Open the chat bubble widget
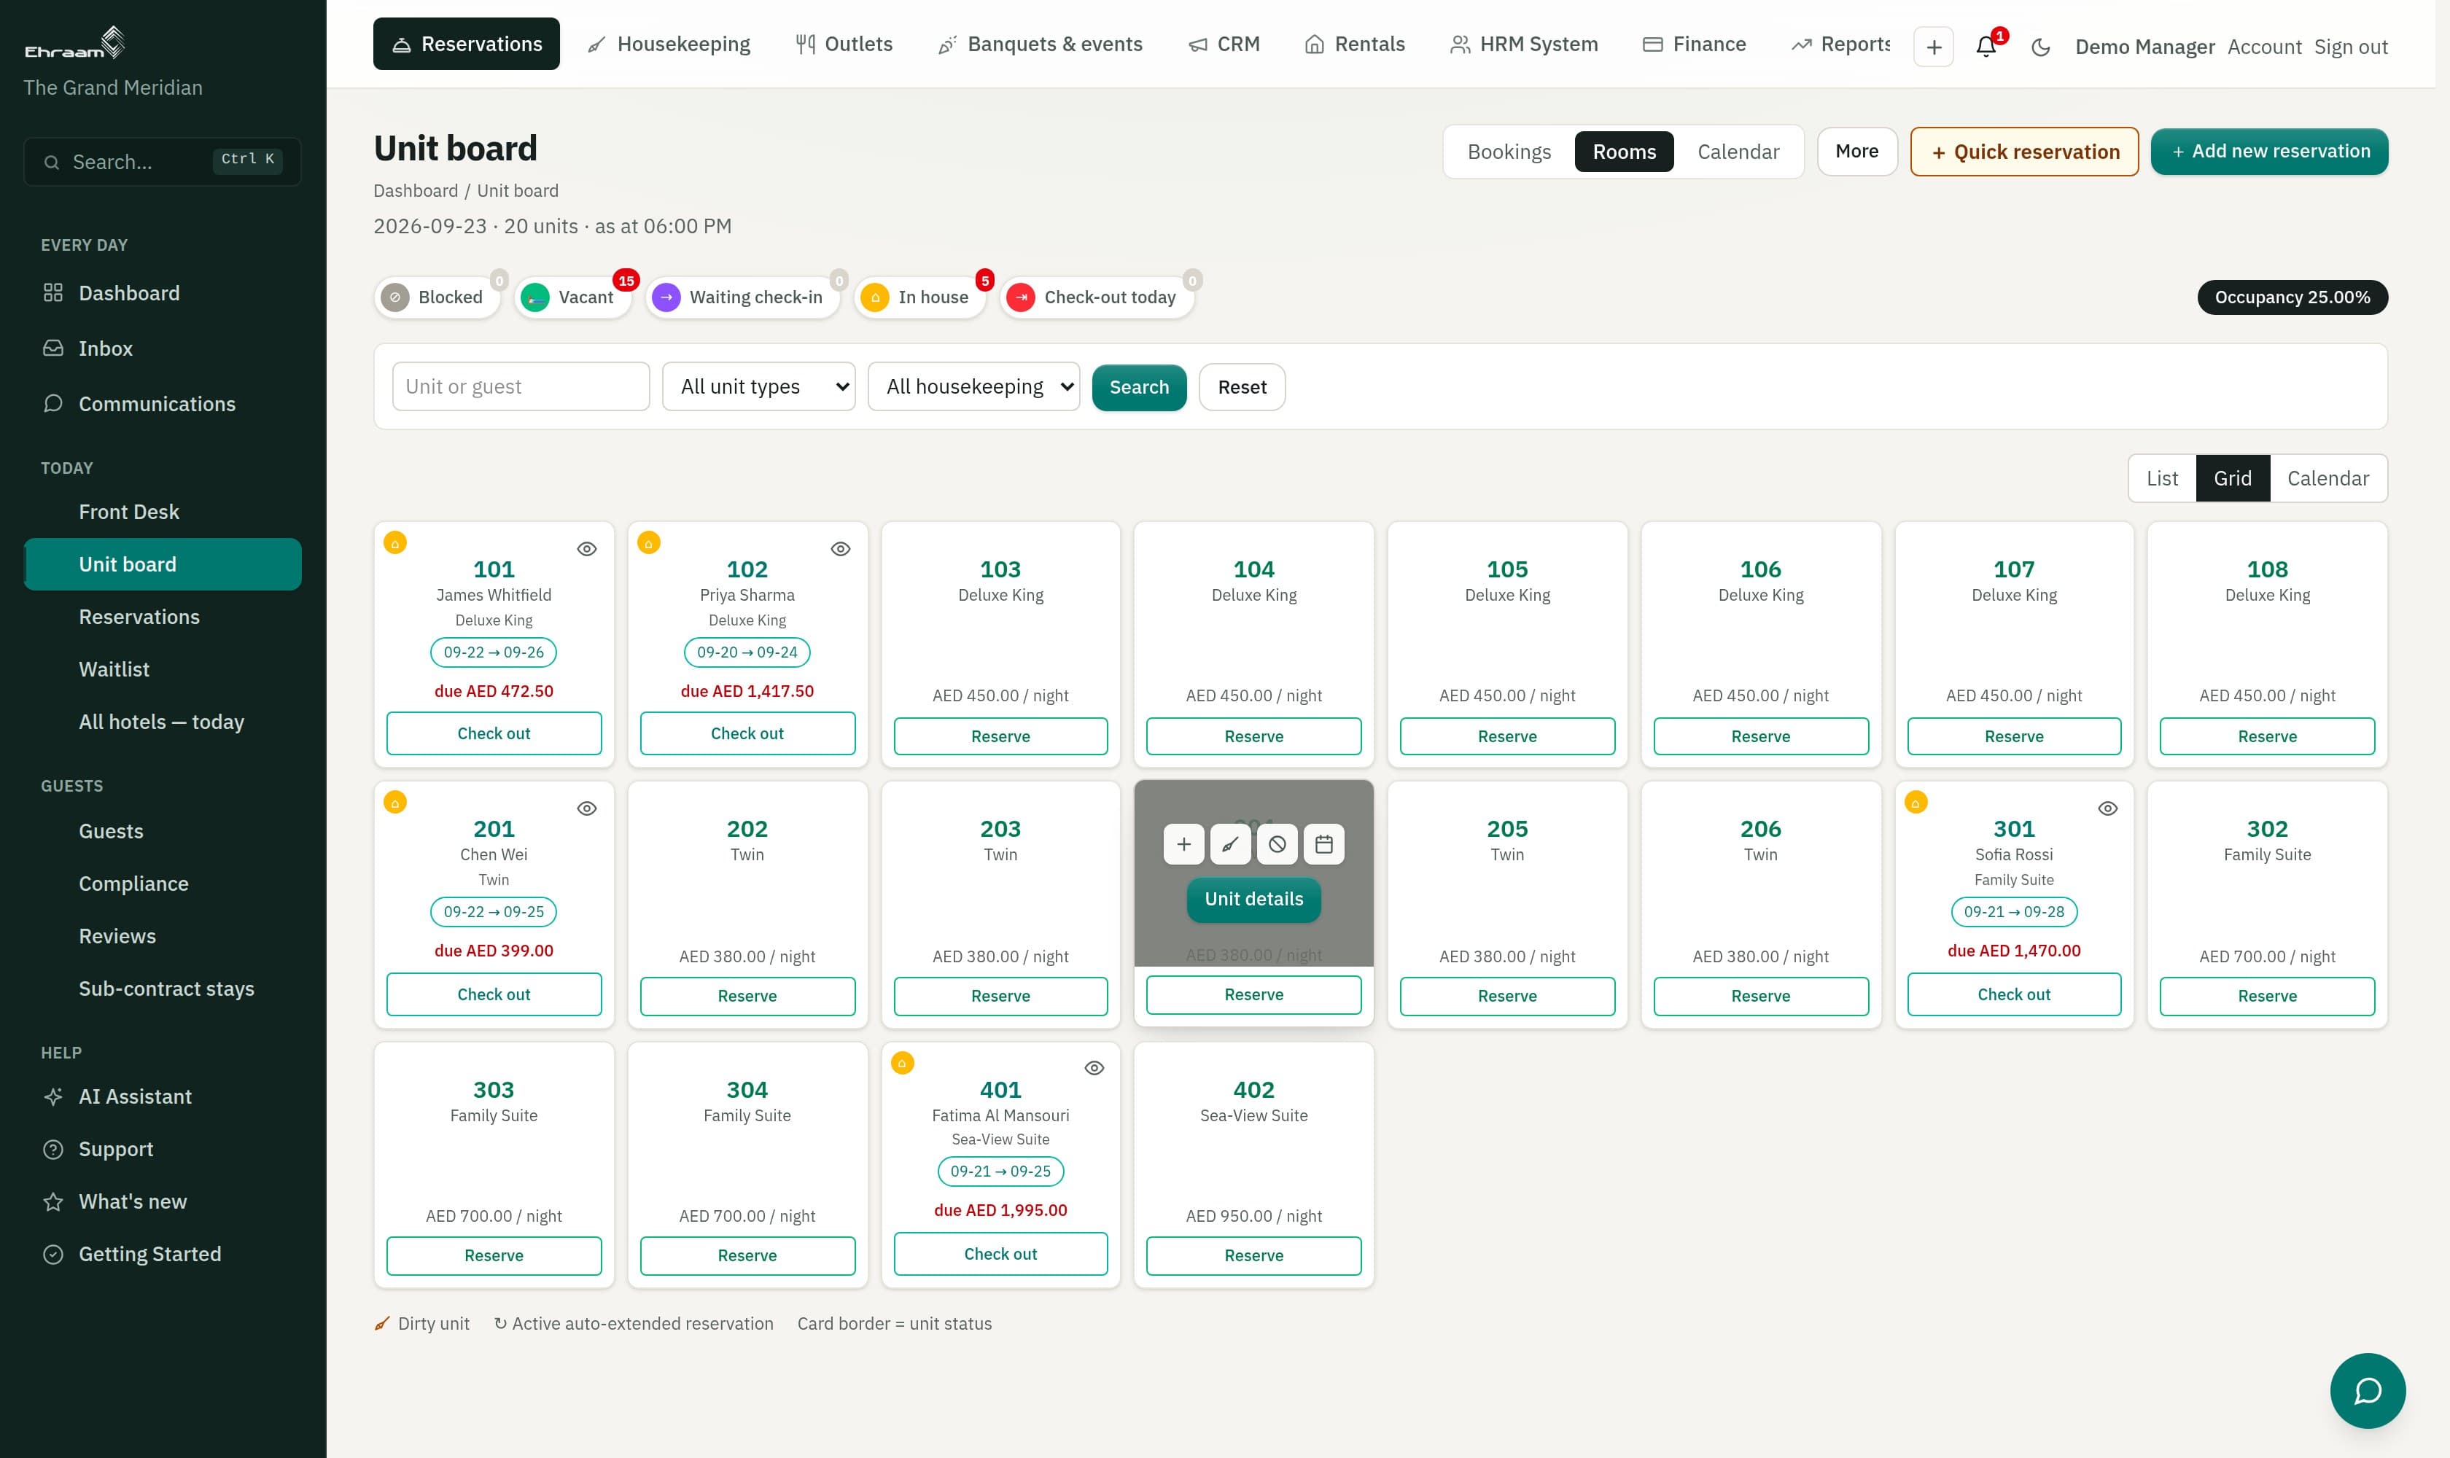The width and height of the screenshot is (2450, 1458). click(x=2368, y=1390)
